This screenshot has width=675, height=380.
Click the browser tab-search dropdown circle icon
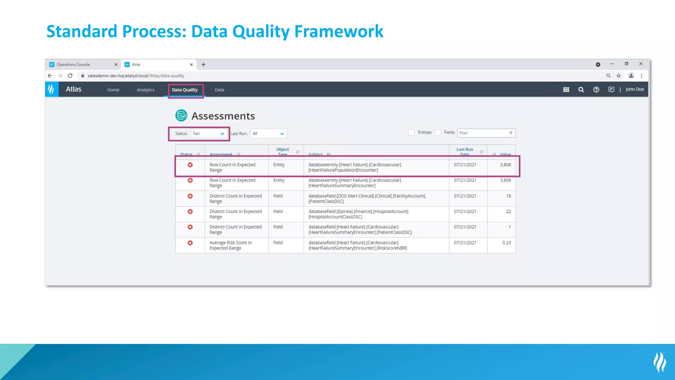(x=598, y=65)
